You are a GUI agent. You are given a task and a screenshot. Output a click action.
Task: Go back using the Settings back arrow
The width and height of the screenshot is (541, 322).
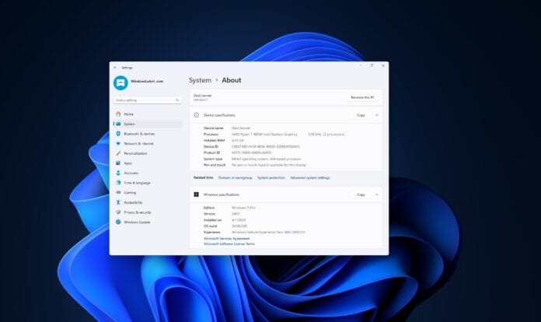pyautogui.click(x=115, y=67)
